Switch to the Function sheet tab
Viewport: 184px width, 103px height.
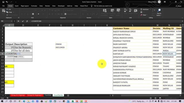(x=48, y=95)
